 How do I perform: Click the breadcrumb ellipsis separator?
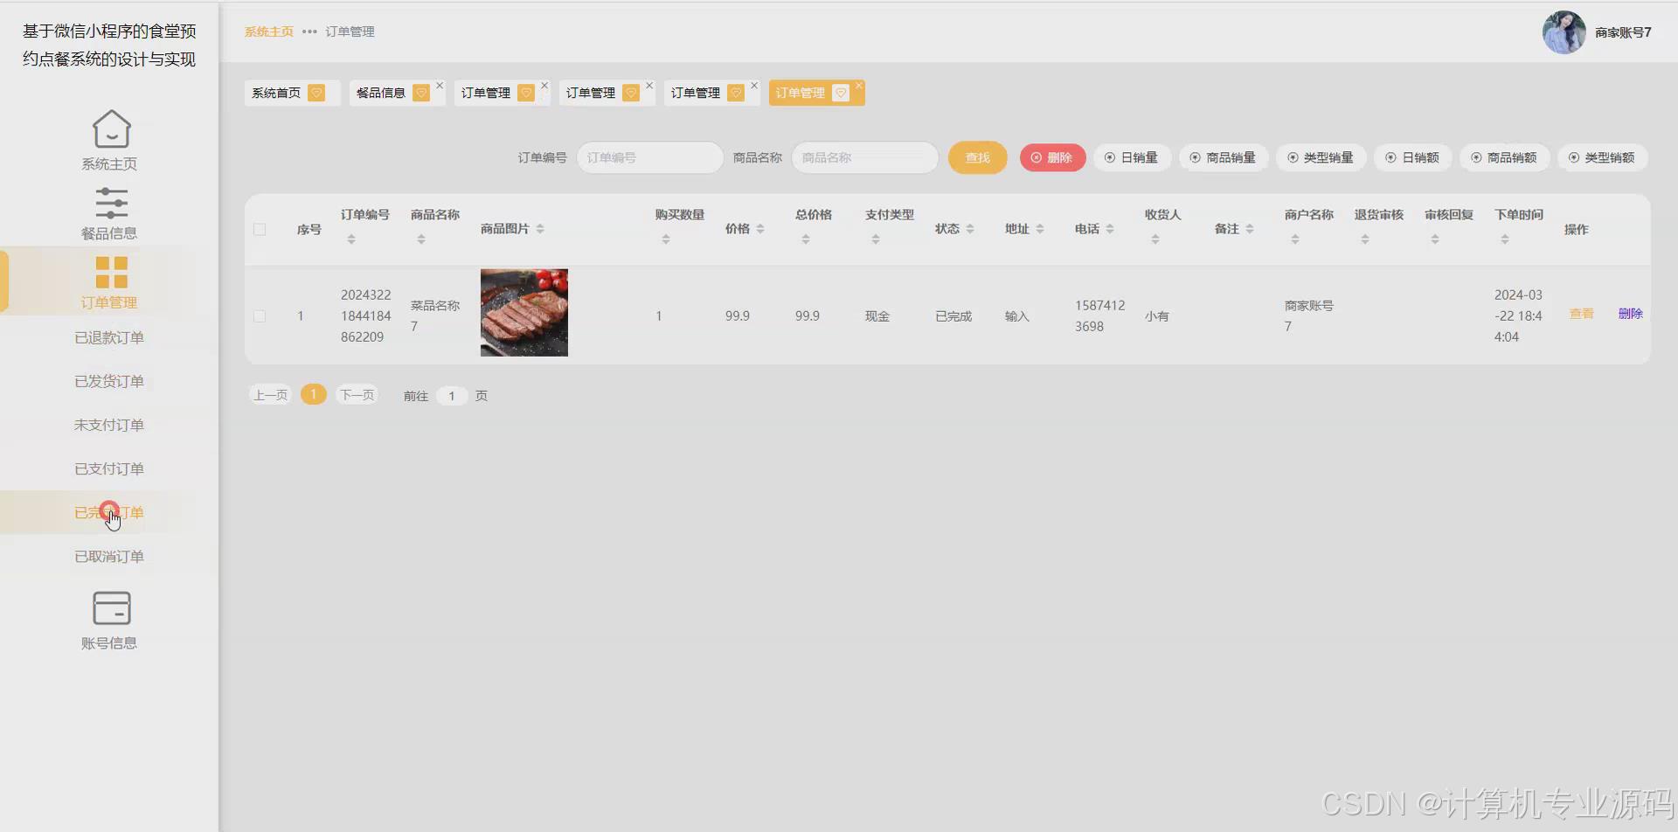(309, 31)
